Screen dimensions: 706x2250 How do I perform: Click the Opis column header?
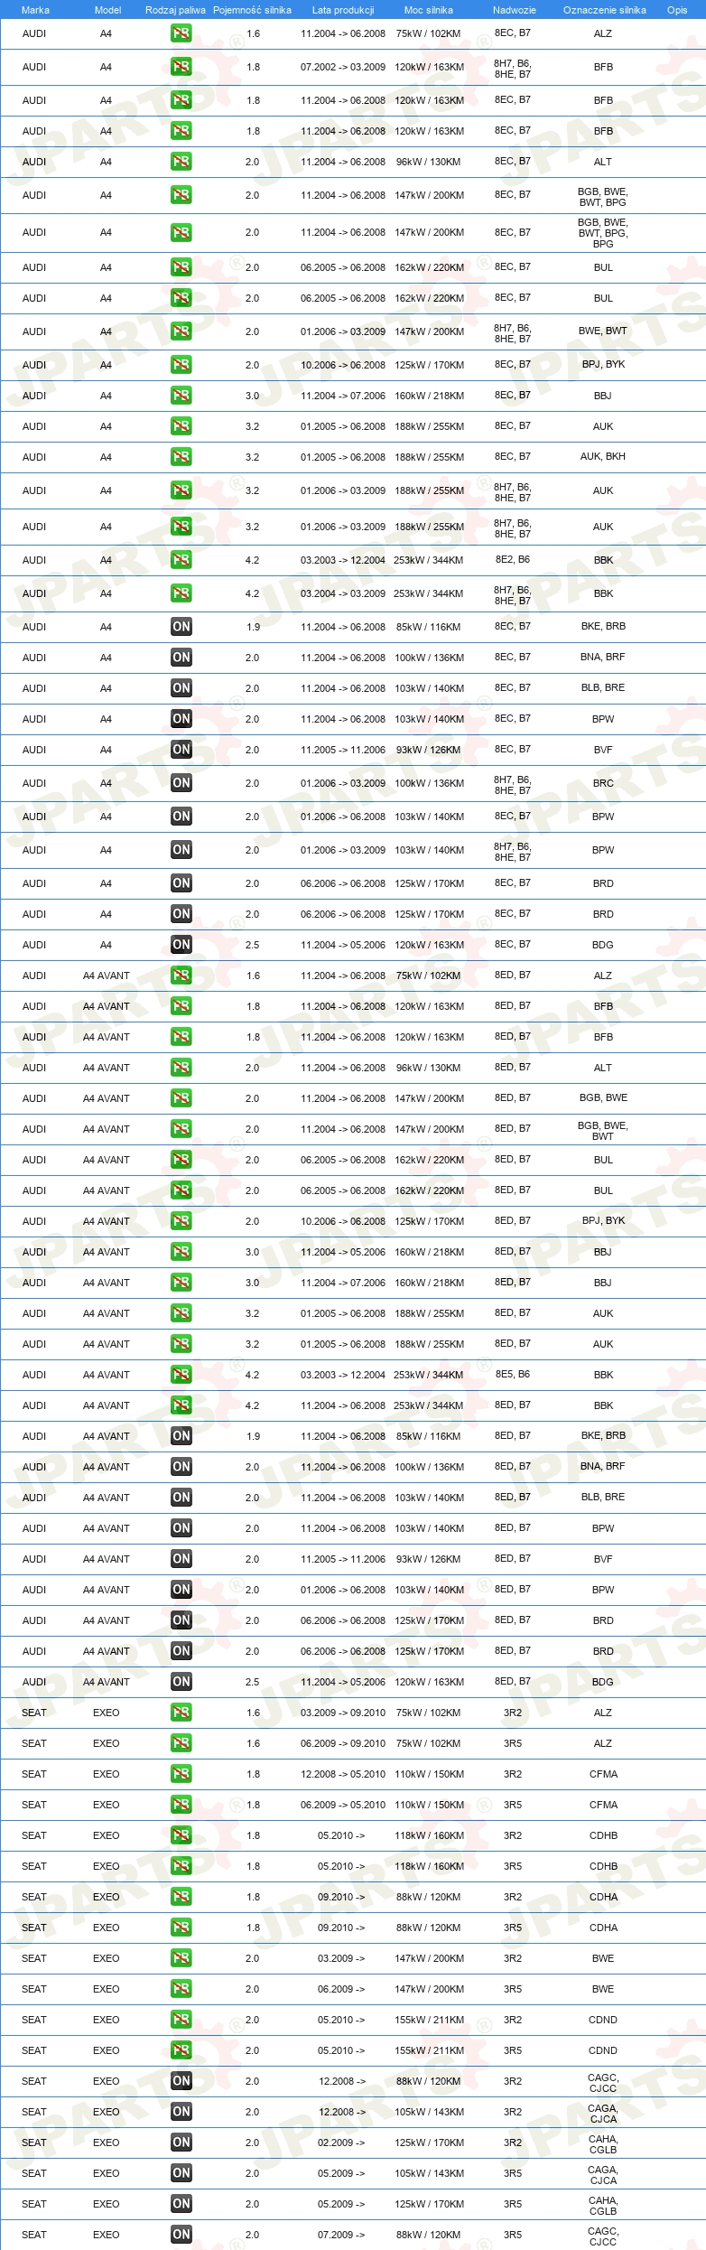pyautogui.click(x=677, y=10)
